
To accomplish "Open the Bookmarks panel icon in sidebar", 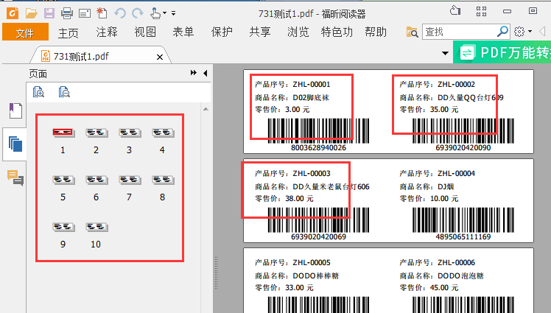I will pos(15,111).
